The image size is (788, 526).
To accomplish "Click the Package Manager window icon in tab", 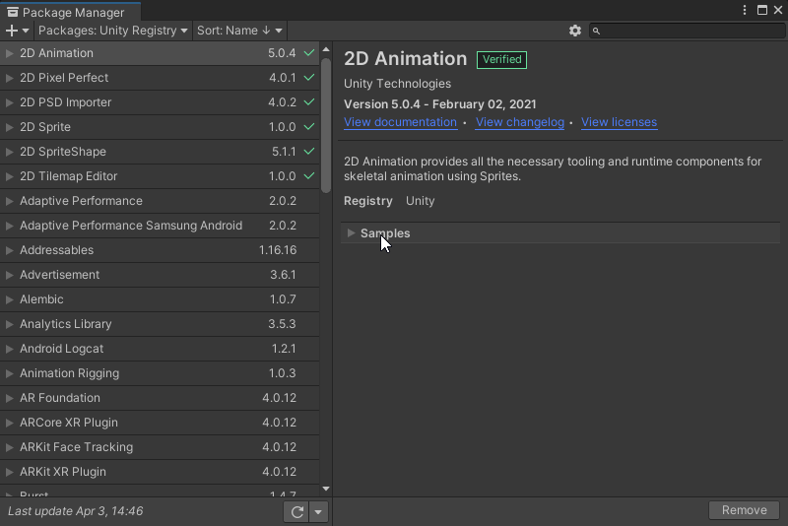I will [x=13, y=12].
